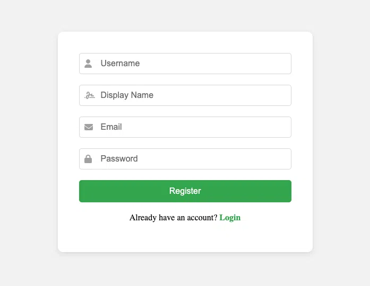The image size is (370, 286).
Task: Click the user silhouette icon
Action: click(88, 64)
